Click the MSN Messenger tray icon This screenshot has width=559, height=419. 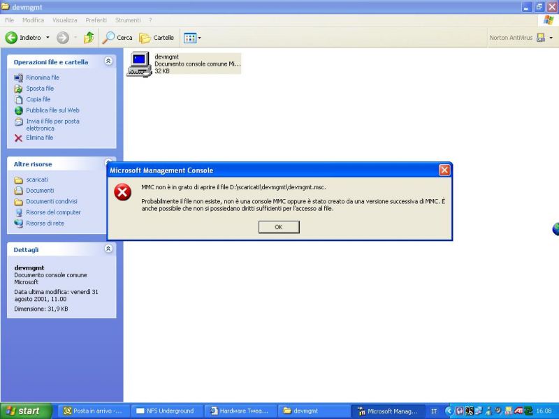[x=488, y=411]
